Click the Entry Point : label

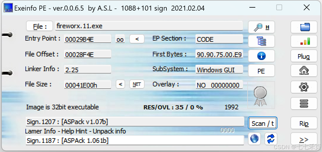[x=43, y=39]
